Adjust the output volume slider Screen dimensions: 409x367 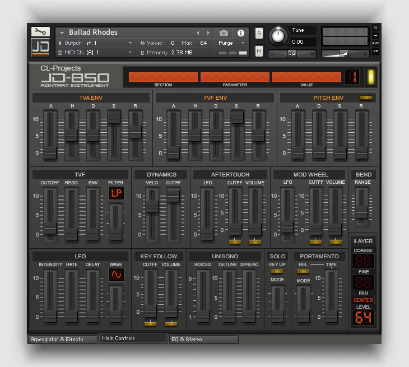(345, 54)
